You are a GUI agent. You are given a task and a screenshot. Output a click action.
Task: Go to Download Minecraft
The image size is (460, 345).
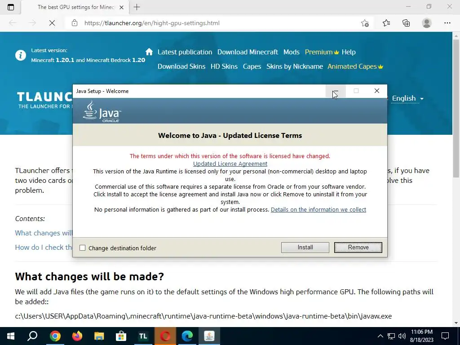coord(248,52)
